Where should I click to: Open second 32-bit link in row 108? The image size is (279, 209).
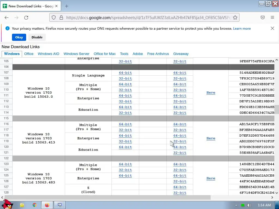(180, 78)
